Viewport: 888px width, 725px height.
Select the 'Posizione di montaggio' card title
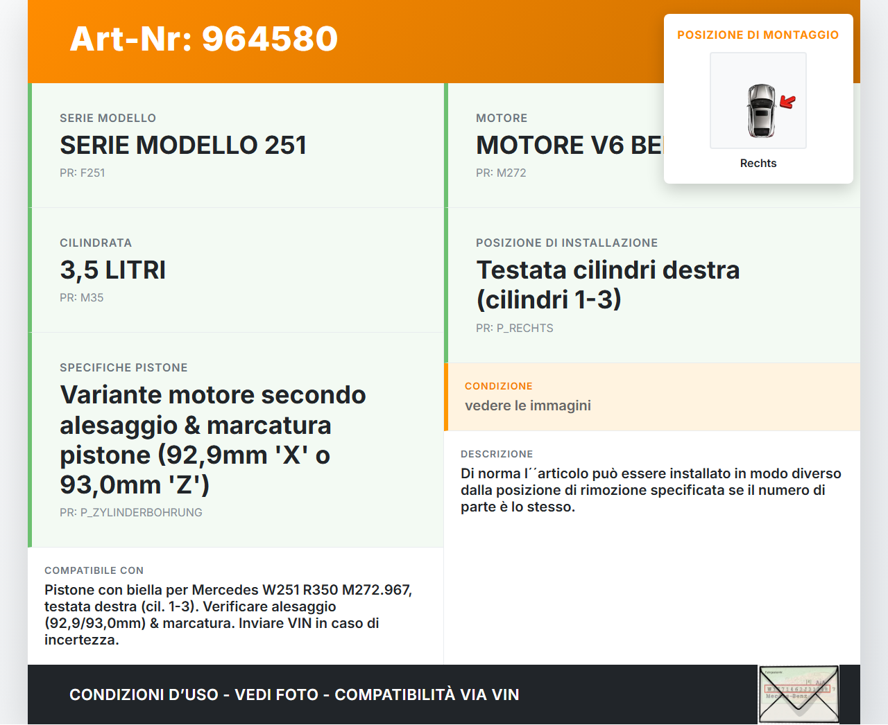[x=758, y=35]
